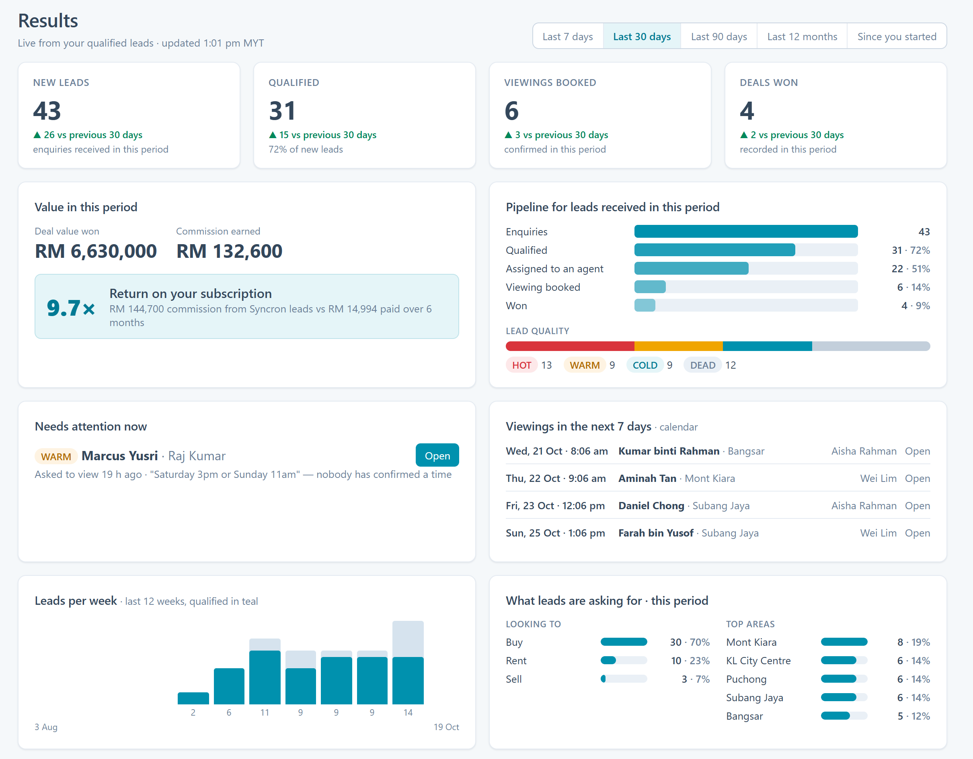Click the weekly bar labeled 2

coord(193,698)
